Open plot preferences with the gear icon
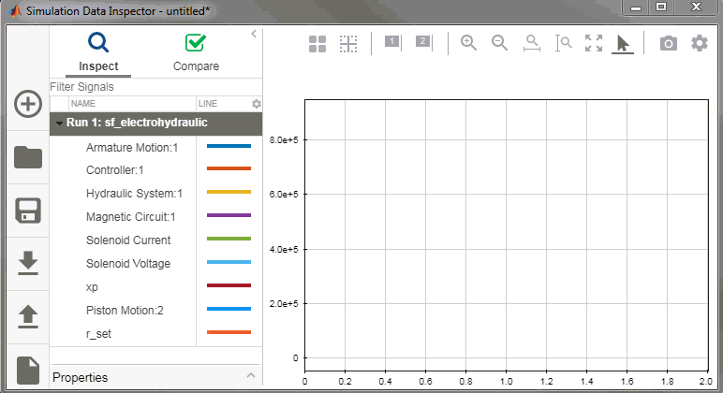The width and height of the screenshot is (723, 393). 700,43
